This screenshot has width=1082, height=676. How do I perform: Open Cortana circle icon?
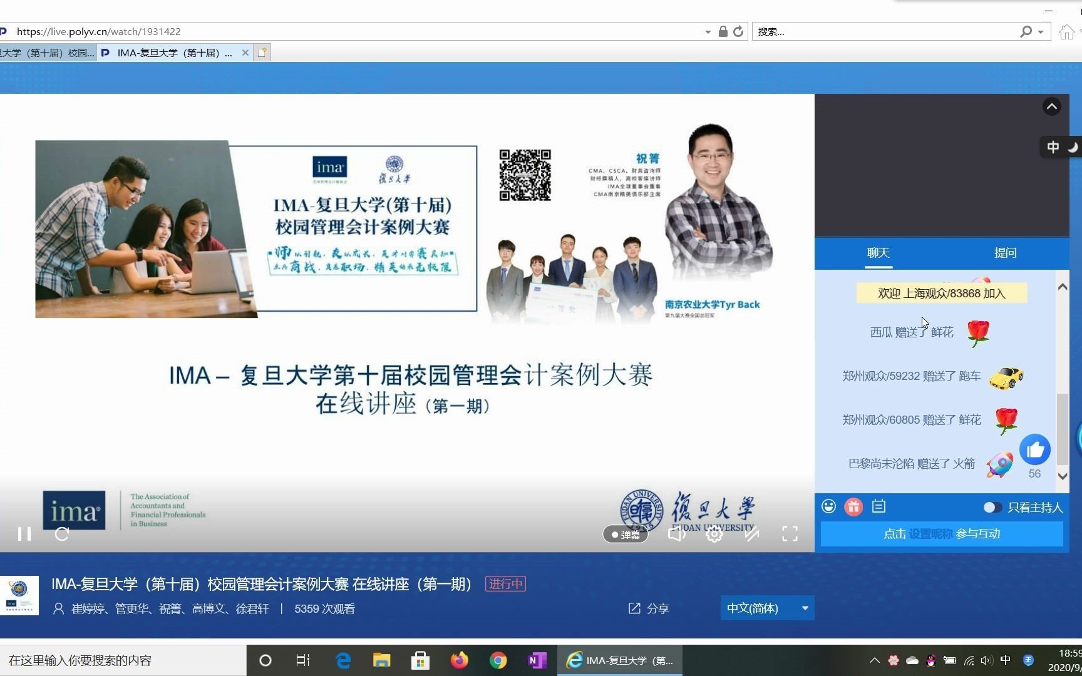tap(265, 660)
